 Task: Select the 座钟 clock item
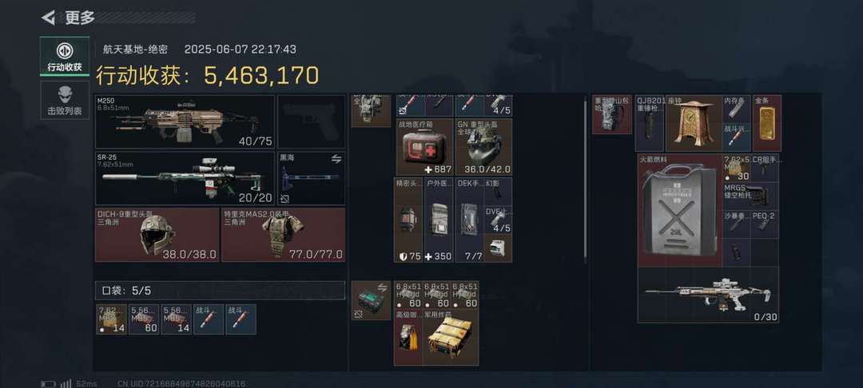click(x=694, y=123)
